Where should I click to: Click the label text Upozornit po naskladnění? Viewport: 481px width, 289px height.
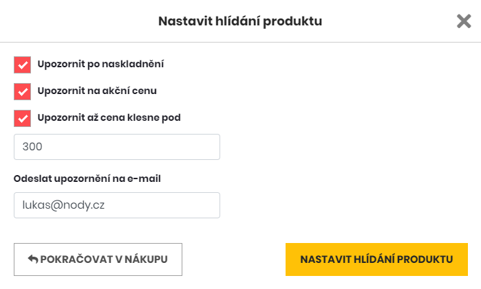(100, 64)
